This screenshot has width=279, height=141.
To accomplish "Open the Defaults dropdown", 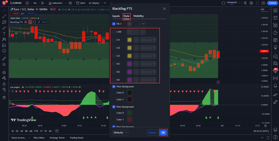I will coord(120,133).
